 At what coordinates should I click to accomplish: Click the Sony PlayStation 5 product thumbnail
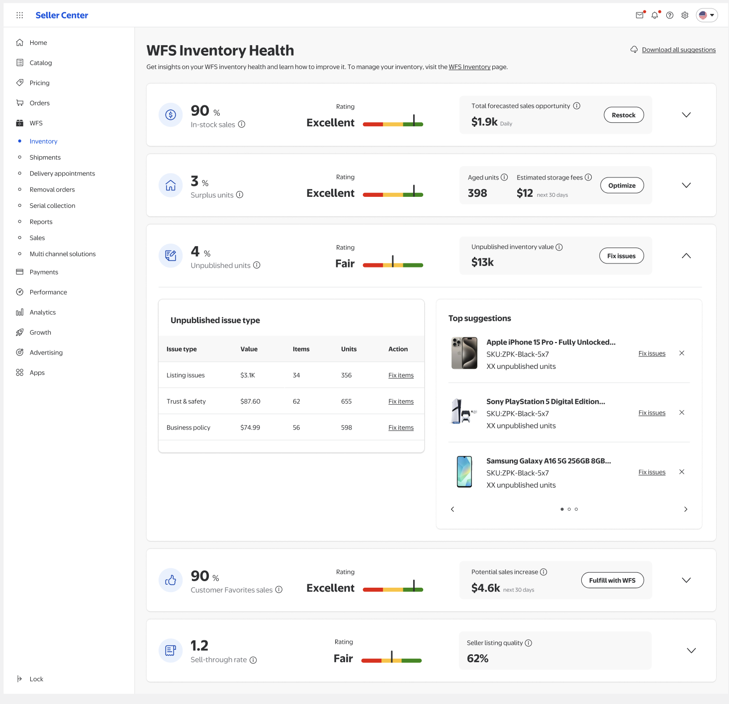coord(464,412)
